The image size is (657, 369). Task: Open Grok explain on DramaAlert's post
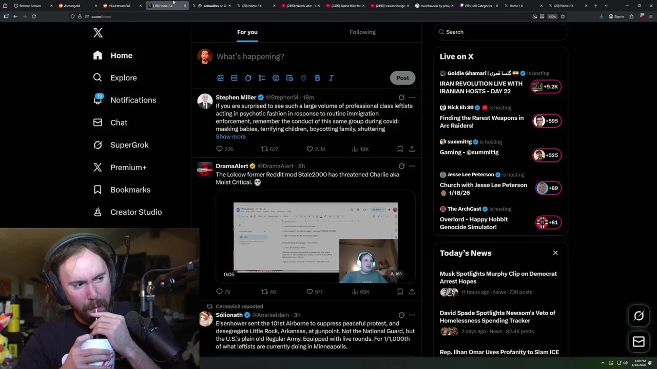[401, 166]
